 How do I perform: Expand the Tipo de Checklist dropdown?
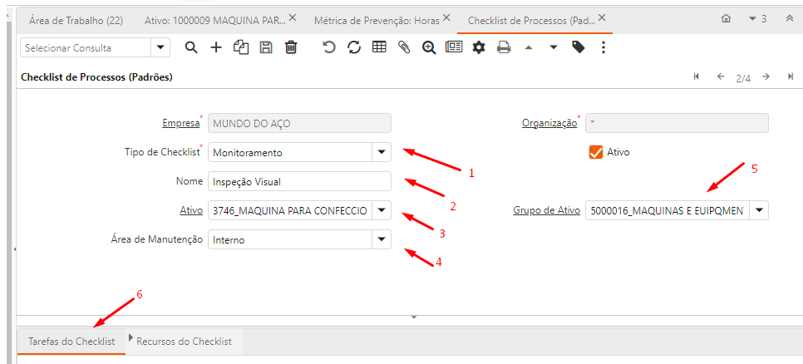381,152
